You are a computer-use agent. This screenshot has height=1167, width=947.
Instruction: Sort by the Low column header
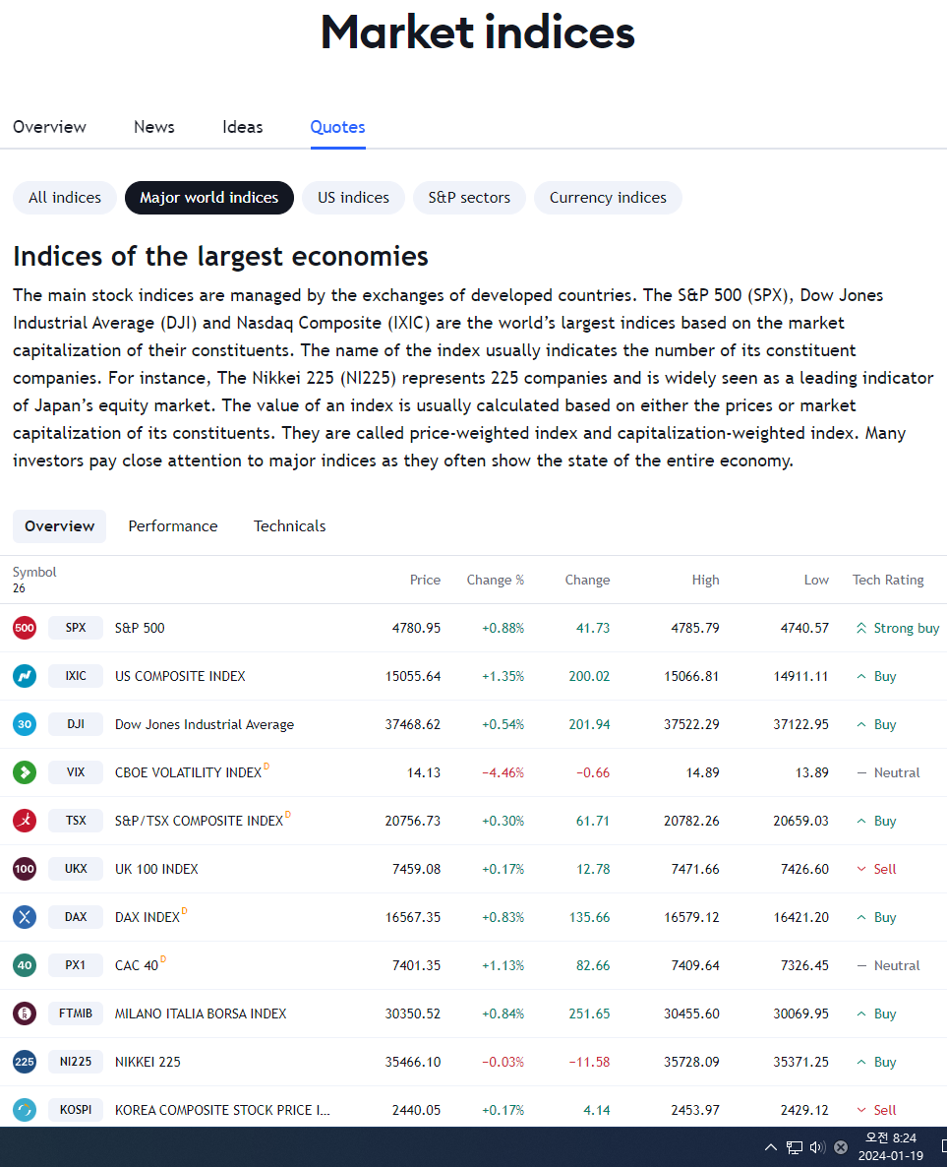(x=816, y=580)
